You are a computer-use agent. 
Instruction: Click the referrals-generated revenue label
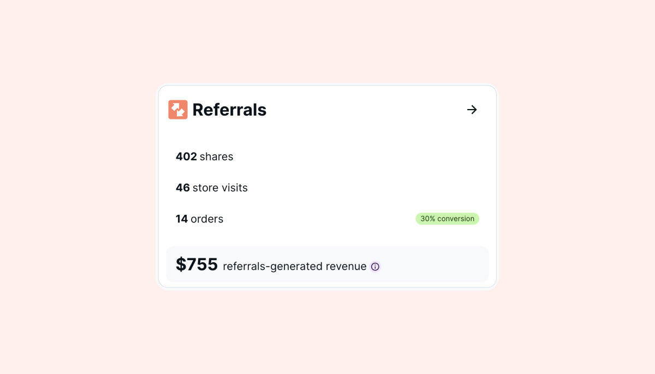pos(295,267)
